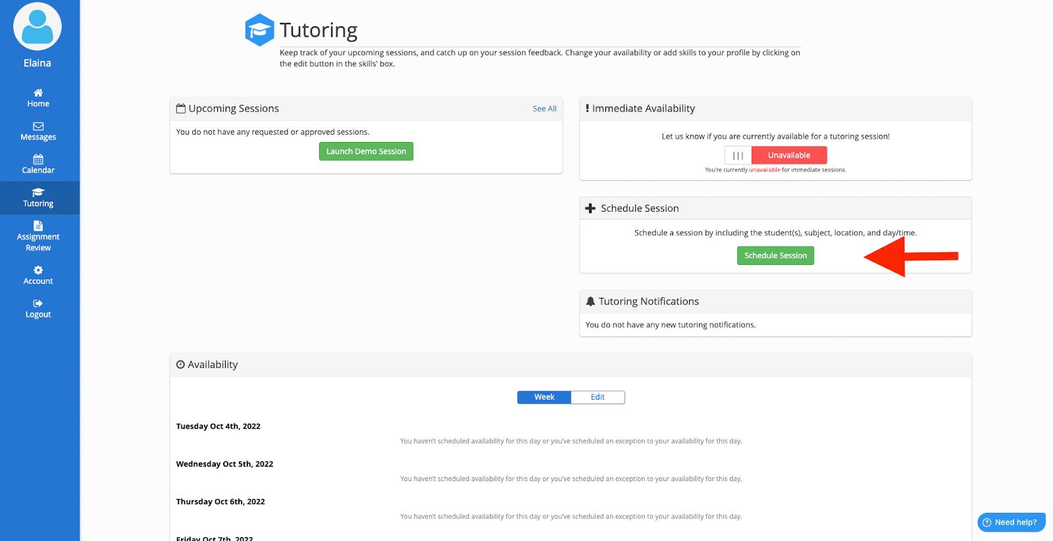Click the Logout icon
The height and width of the screenshot is (541, 1053).
[38, 304]
